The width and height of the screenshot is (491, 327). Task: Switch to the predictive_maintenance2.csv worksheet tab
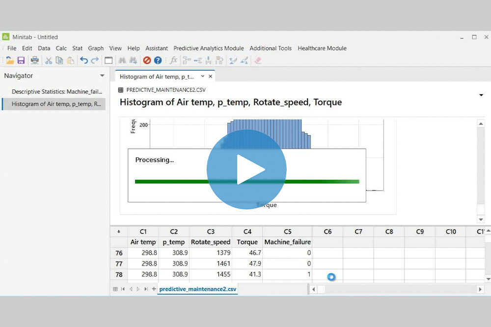pos(197,289)
